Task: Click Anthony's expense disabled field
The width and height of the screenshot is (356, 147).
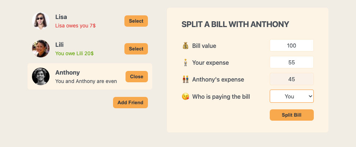Action: pyautogui.click(x=291, y=79)
